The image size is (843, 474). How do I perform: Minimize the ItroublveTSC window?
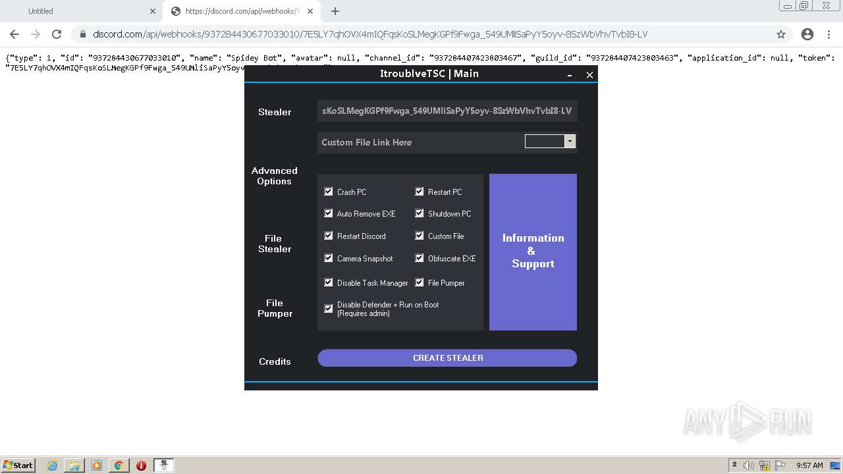click(x=570, y=75)
